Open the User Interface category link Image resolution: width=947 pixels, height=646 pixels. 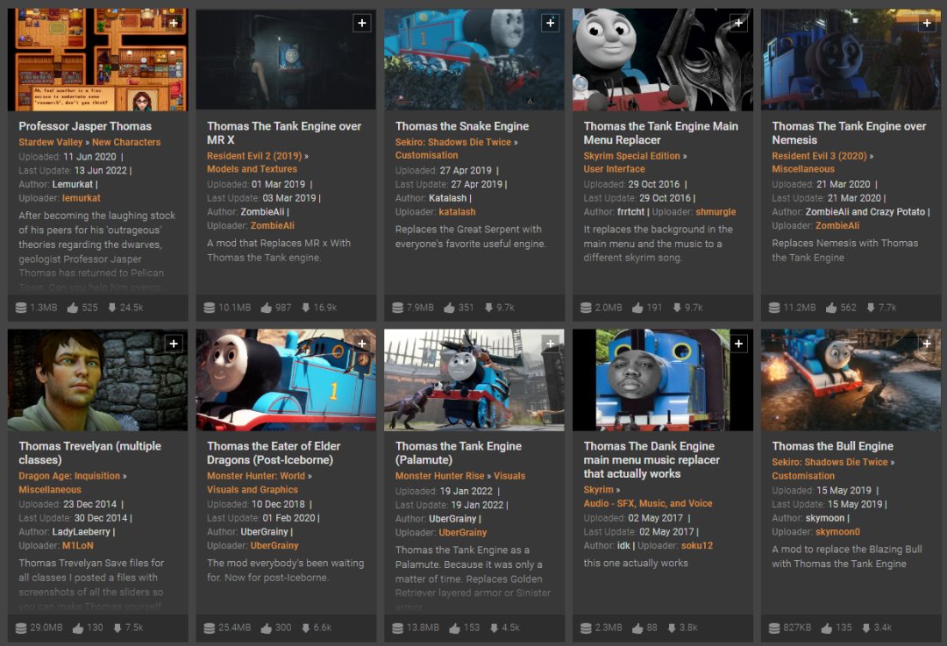(614, 169)
